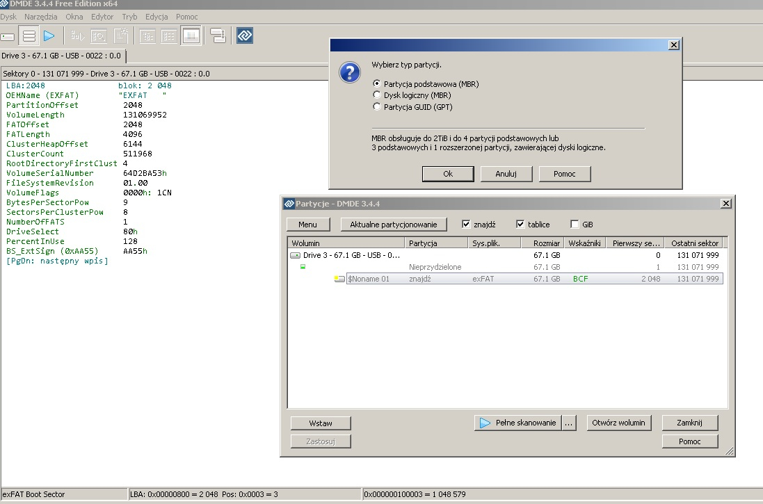Sort by Wolumin column header

(x=346, y=243)
